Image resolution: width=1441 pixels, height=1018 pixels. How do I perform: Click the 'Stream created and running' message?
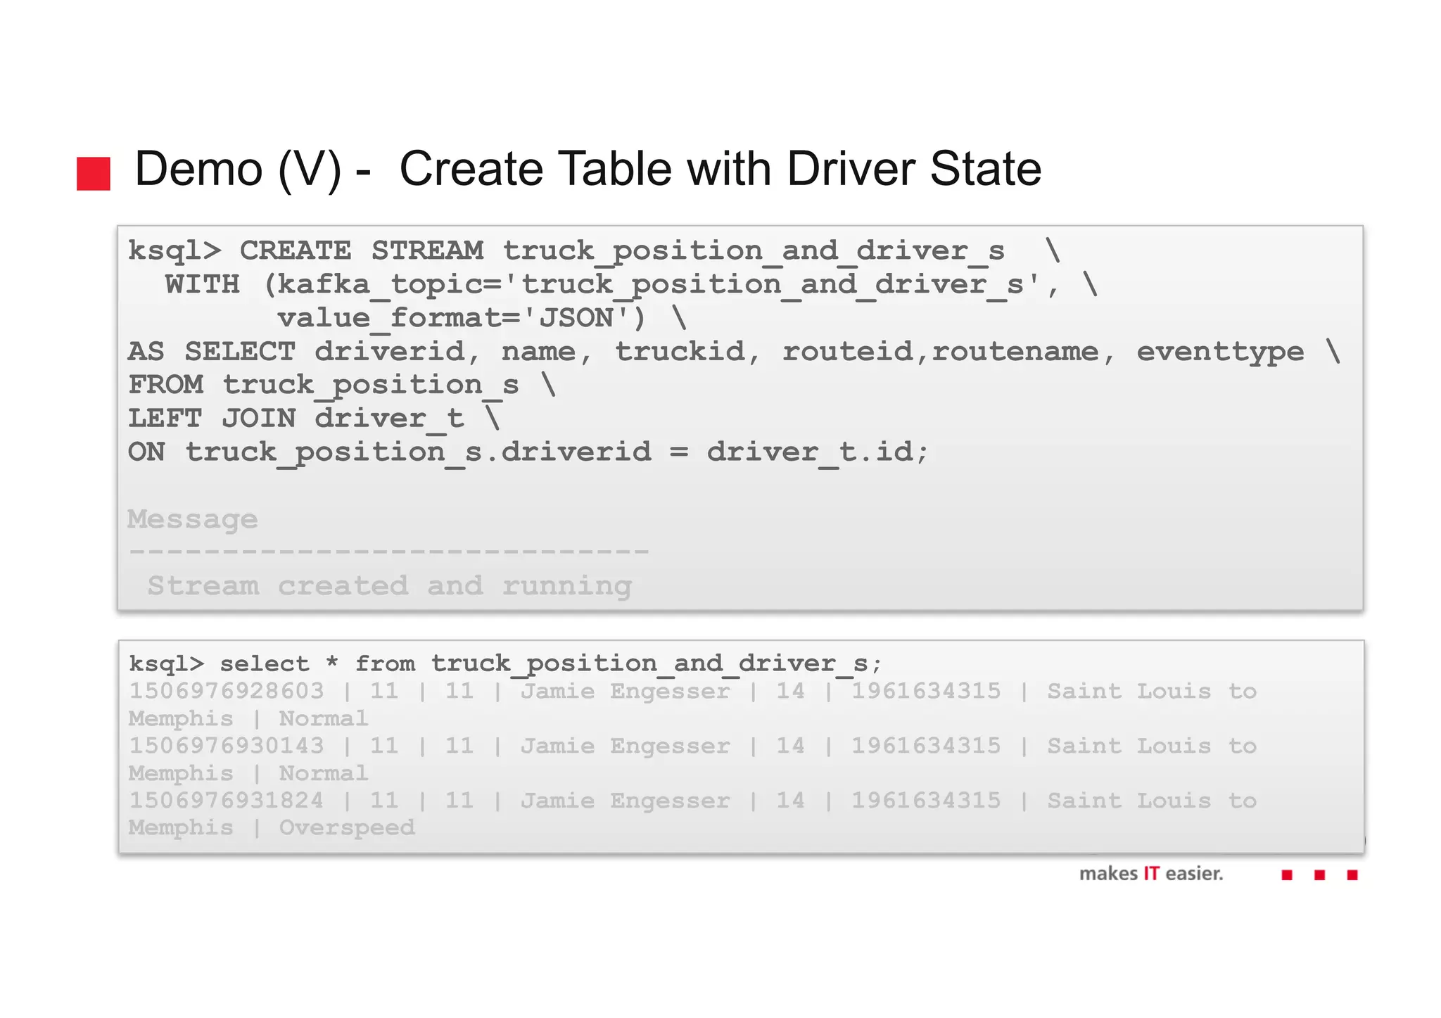pos(390,586)
